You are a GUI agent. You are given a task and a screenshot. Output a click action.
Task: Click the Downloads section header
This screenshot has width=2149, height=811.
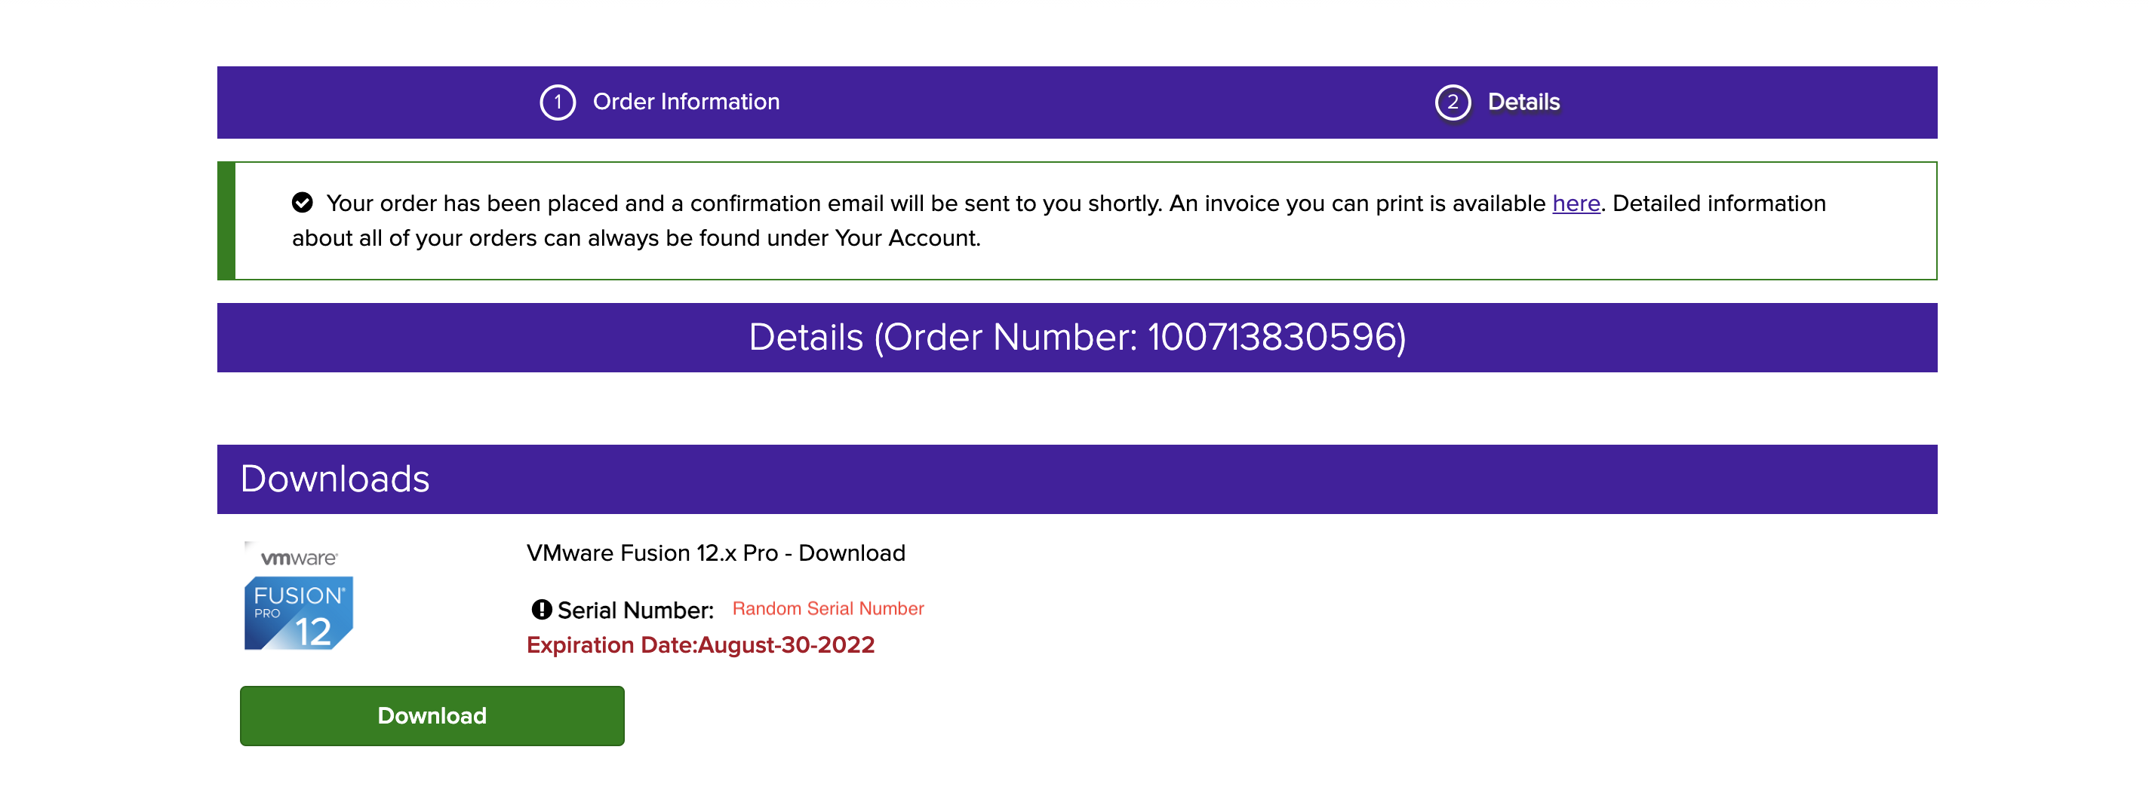click(334, 479)
